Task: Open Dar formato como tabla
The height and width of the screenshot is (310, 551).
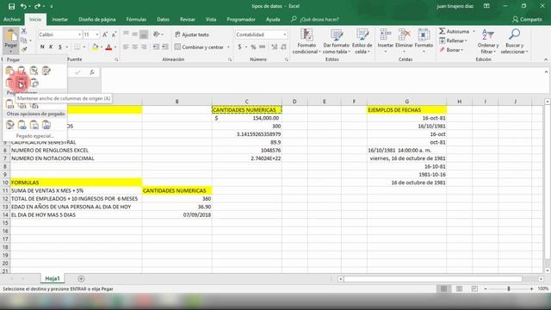Action: [337, 41]
